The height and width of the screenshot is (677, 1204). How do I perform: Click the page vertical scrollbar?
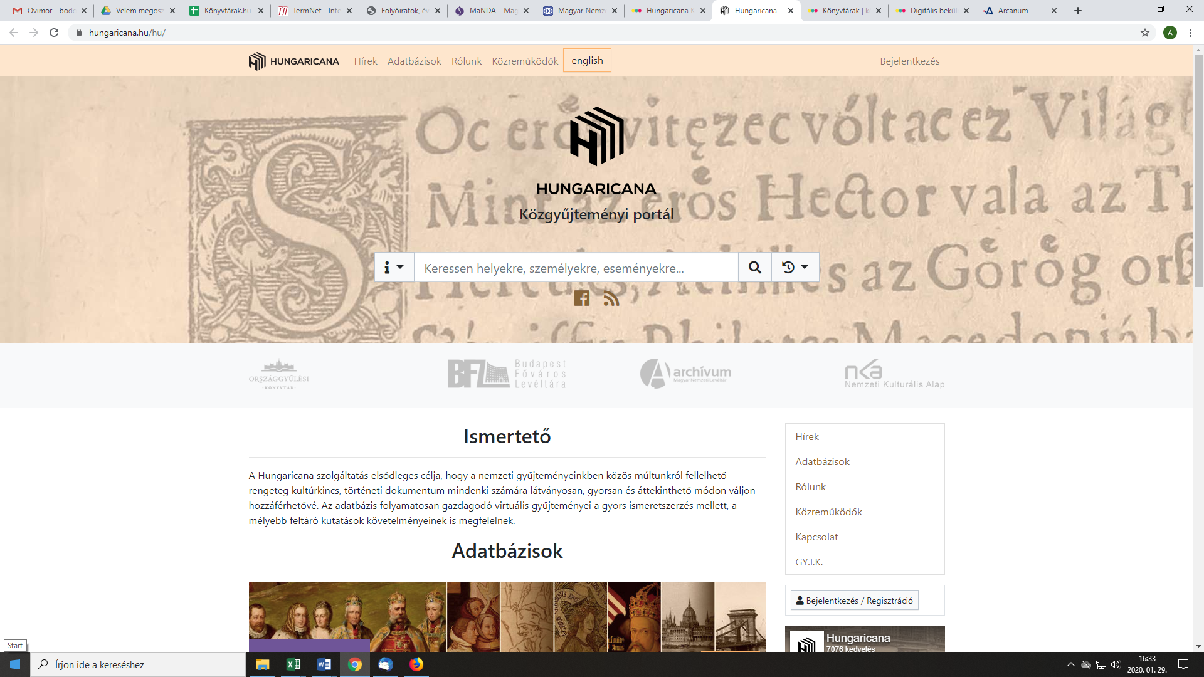pyautogui.click(x=1198, y=171)
